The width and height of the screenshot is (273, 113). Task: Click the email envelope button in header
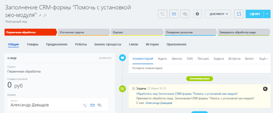click(x=174, y=14)
